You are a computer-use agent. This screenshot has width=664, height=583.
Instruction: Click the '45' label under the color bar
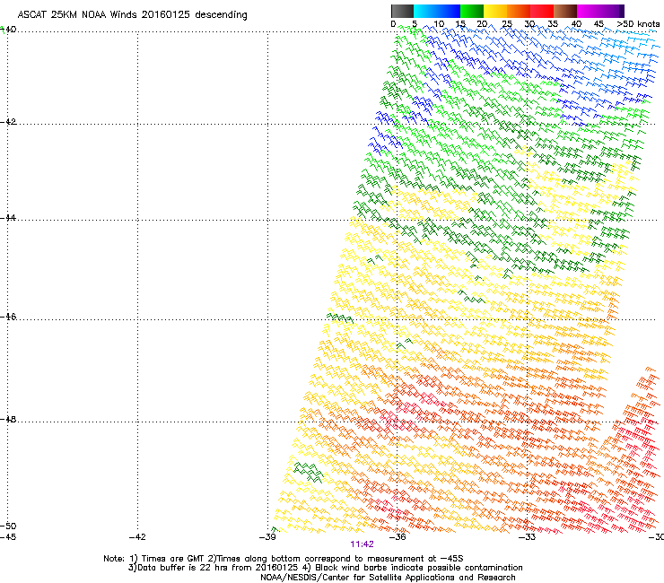598,24
